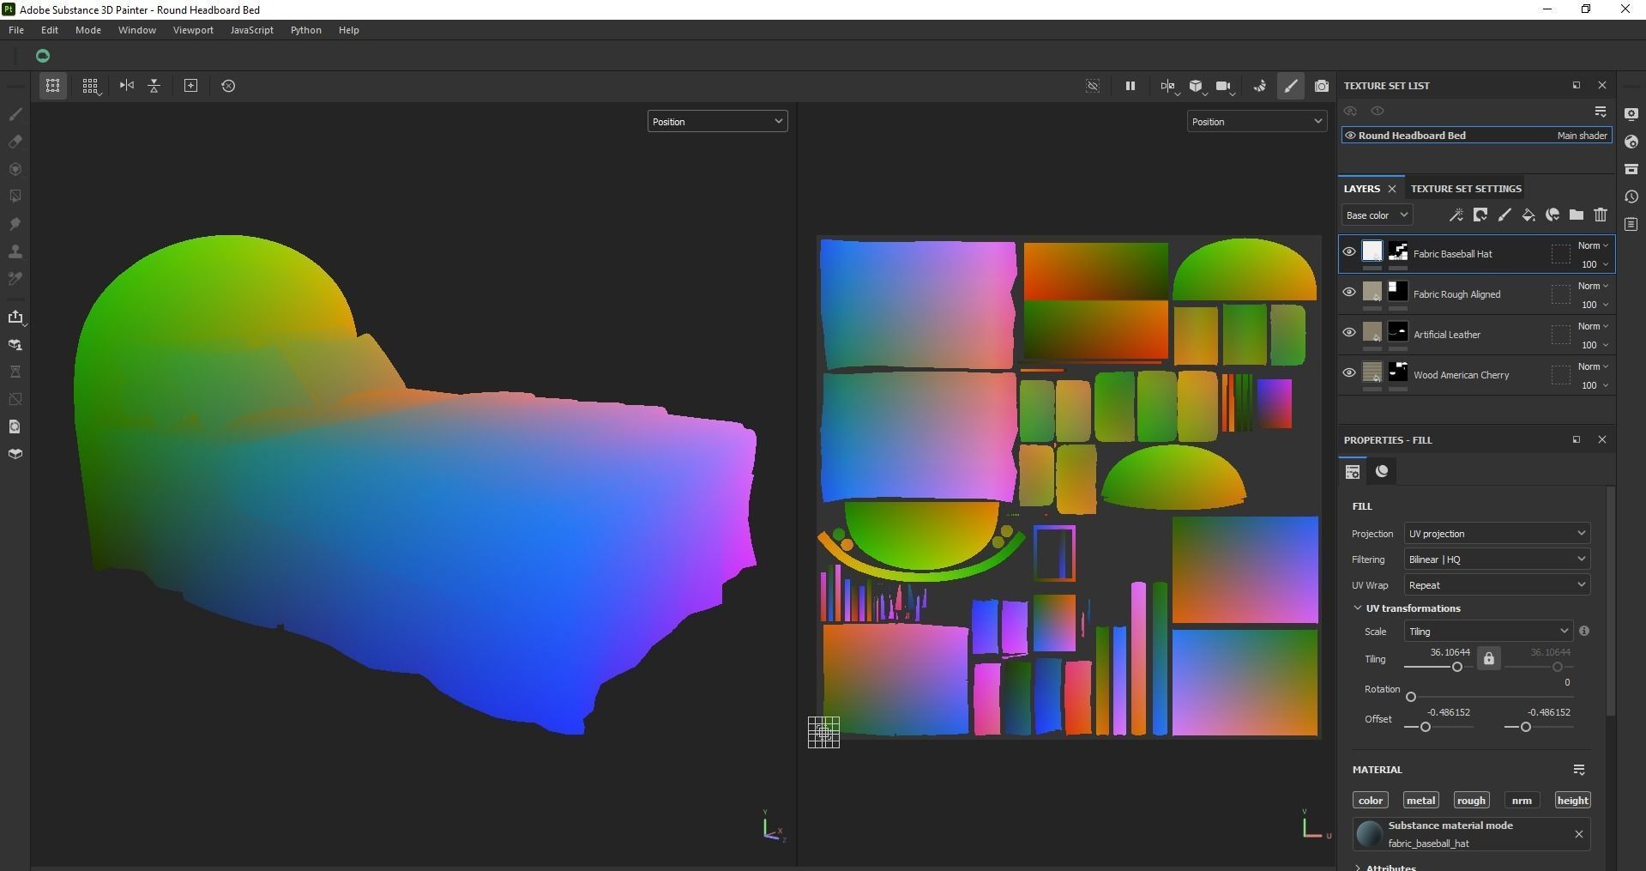1646x871 pixels.
Task: Add a fill layer with bucket icon
Action: (1528, 215)
